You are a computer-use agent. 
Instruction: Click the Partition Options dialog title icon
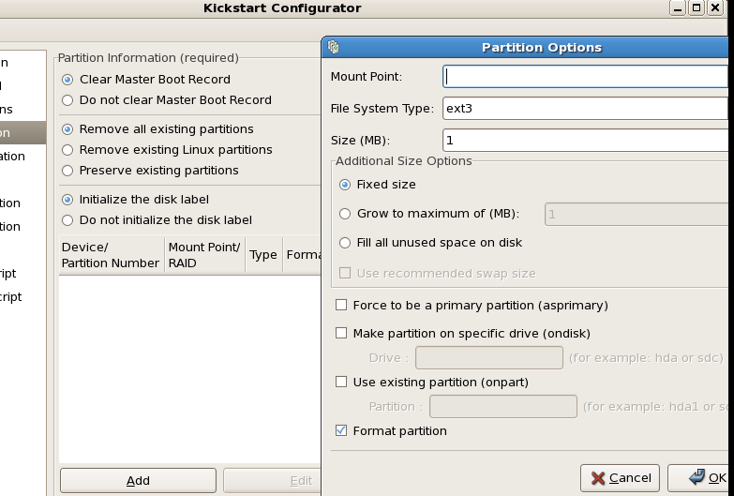click(334, 47)
